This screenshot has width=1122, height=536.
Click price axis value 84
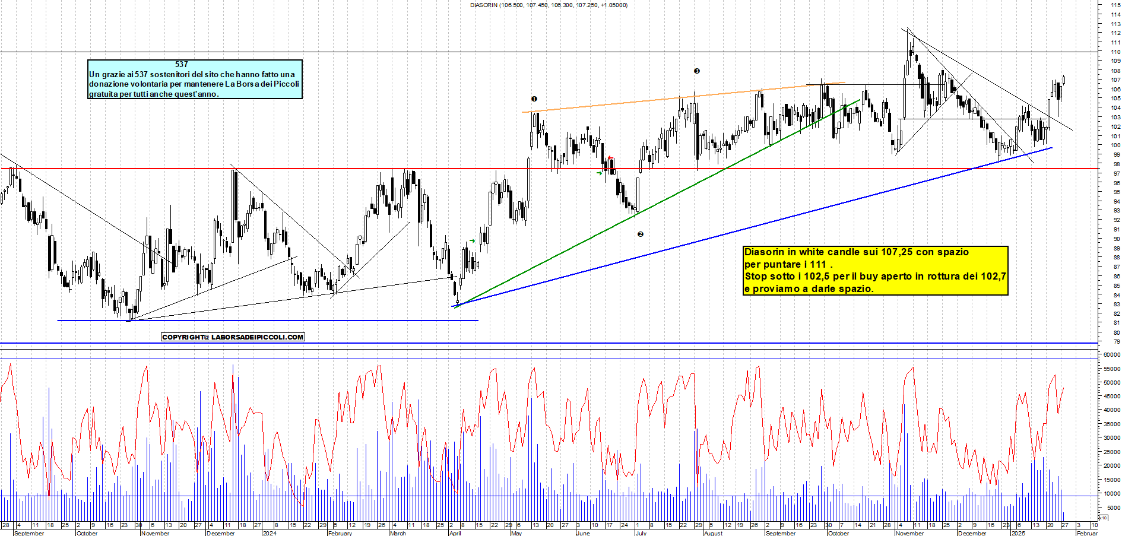tap(1117, 295)
